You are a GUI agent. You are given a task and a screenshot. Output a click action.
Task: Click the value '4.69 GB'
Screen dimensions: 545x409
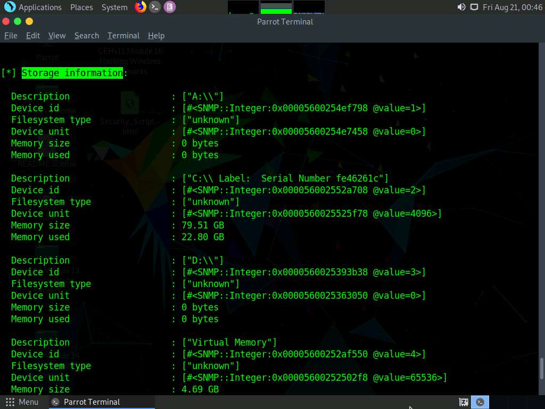point(200,389)
